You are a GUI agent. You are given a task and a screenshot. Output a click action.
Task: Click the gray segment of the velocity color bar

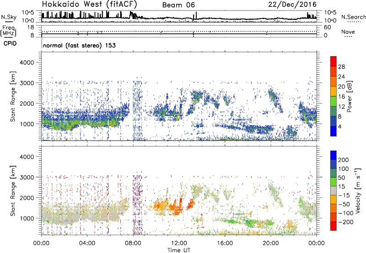pos(334,191)
